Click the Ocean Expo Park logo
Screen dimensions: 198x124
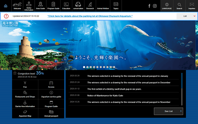pos(10,24)
